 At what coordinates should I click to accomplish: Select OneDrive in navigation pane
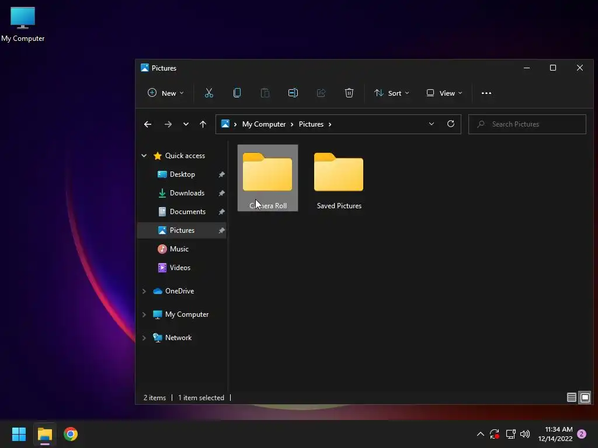tap(179, 291)
